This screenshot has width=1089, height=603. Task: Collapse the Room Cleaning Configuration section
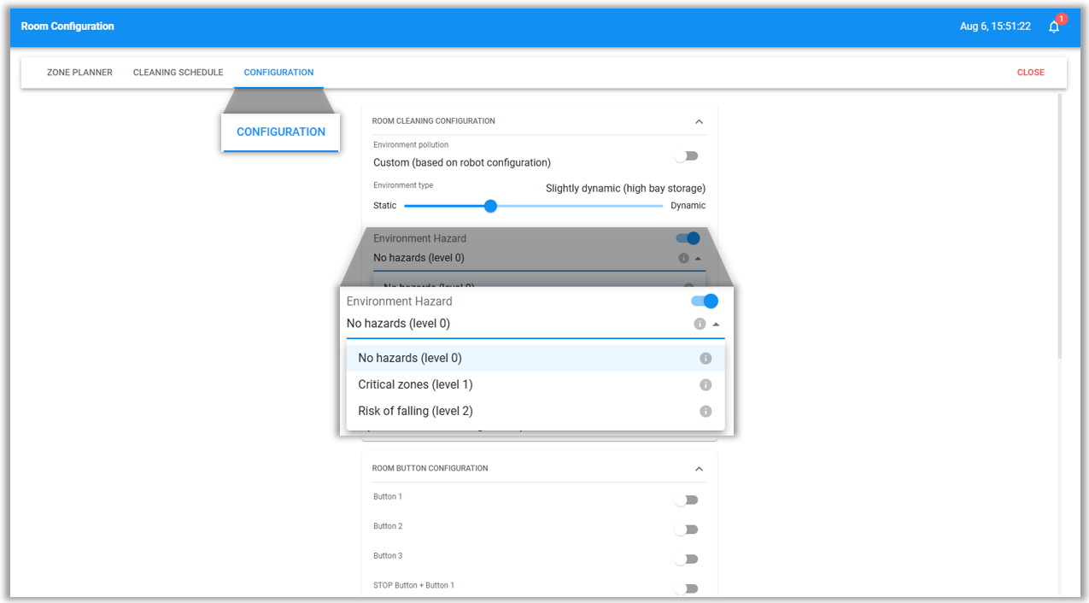click(x=699, y=122)
